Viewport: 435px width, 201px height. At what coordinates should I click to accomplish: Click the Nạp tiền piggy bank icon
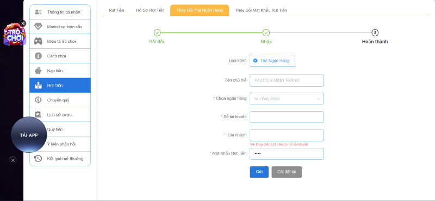(38, 70)
